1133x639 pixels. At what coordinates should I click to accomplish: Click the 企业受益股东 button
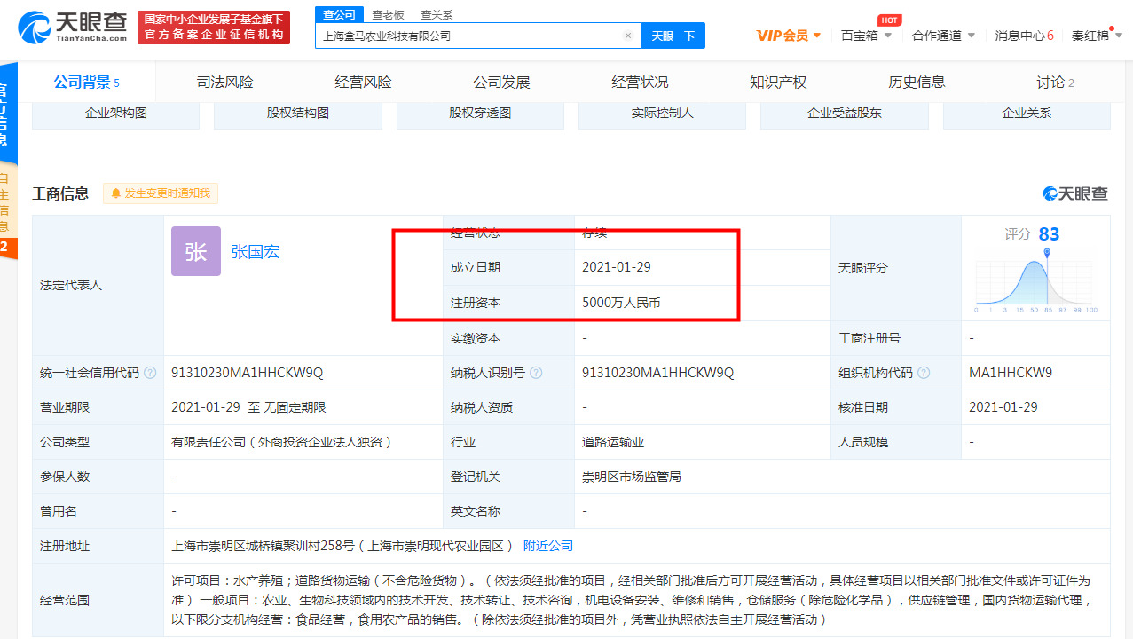tap(845, 114)
